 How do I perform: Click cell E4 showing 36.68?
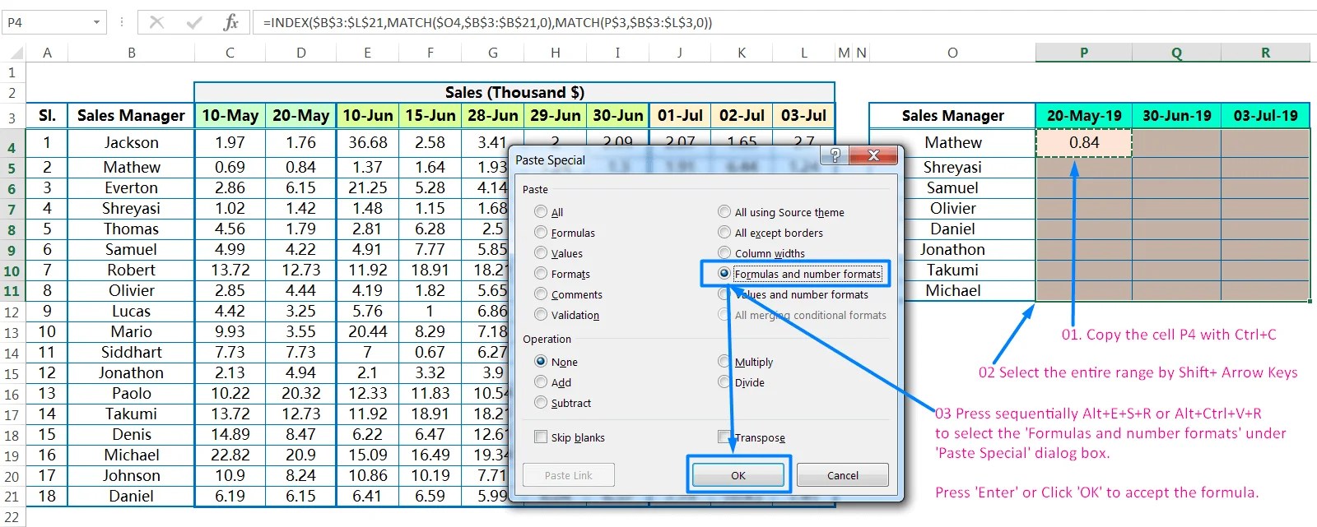point(367,142)
